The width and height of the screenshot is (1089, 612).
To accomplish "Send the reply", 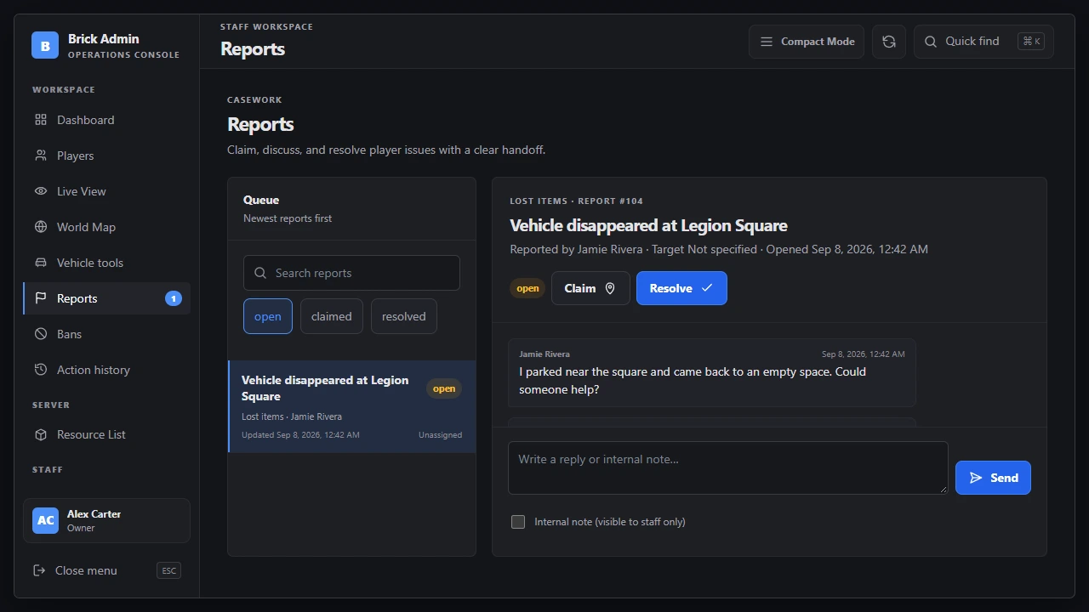I will (993, 478).
